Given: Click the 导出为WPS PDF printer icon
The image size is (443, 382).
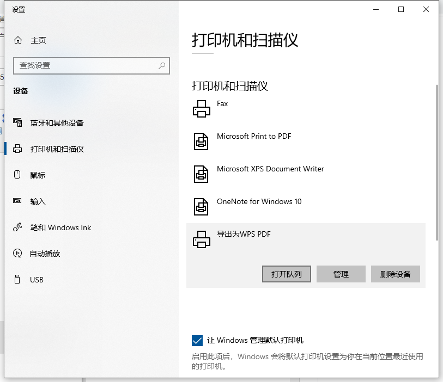Looking at the screenshot, I should 202,238.
